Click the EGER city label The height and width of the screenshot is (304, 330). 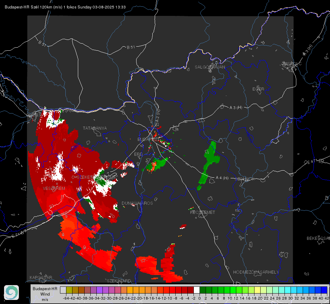pyautogui.click(x=258, y=89)
